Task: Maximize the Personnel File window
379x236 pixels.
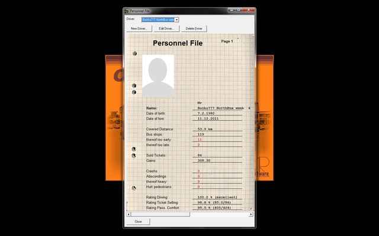Action: [x=237, y=11]
